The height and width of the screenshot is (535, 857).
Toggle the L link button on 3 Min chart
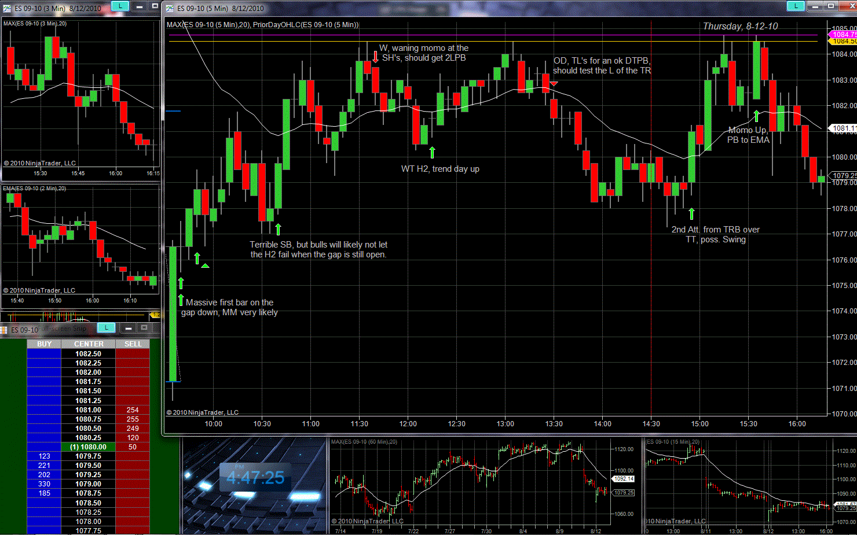click(120, 6)
